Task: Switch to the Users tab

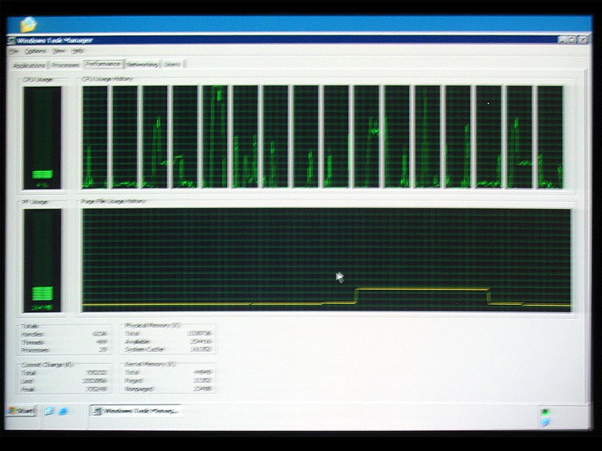Action: tap(172, 65)
